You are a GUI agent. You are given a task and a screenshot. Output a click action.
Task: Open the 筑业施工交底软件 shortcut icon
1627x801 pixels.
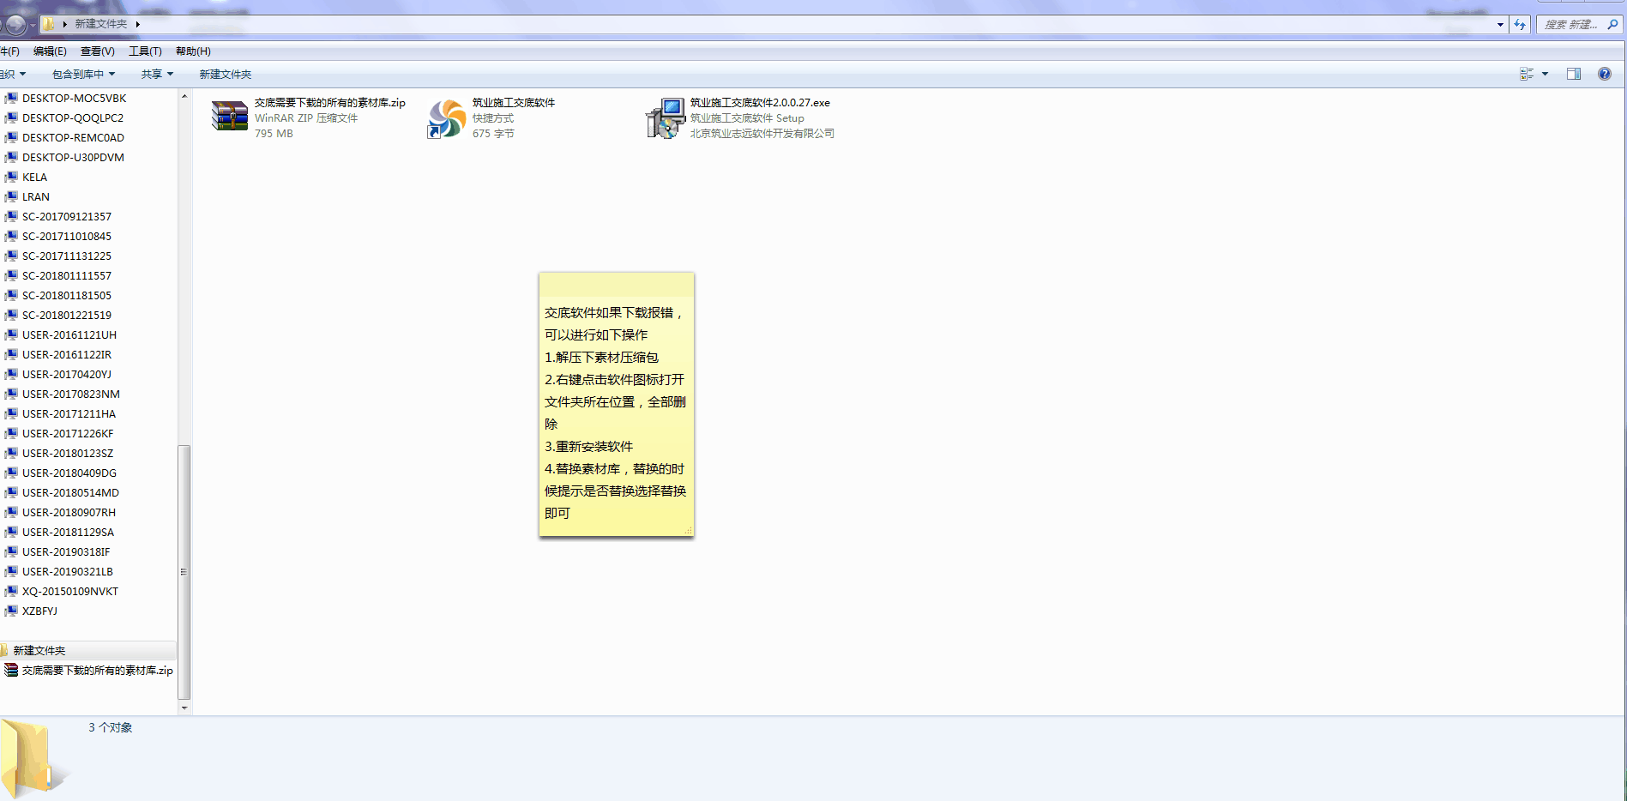click(446, 118)
